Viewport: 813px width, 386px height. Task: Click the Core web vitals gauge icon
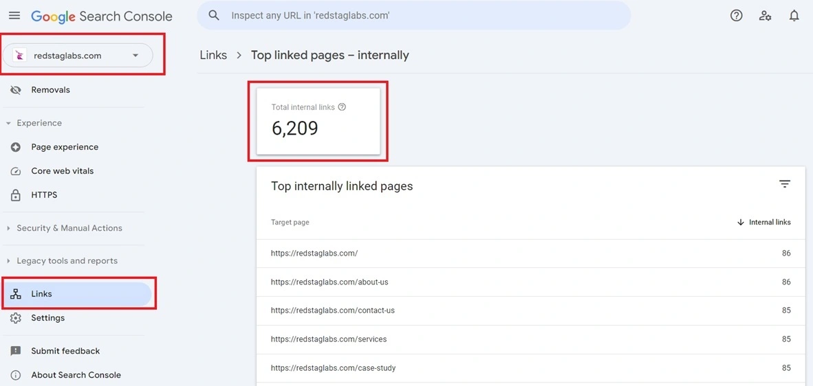tap(16, 171)
